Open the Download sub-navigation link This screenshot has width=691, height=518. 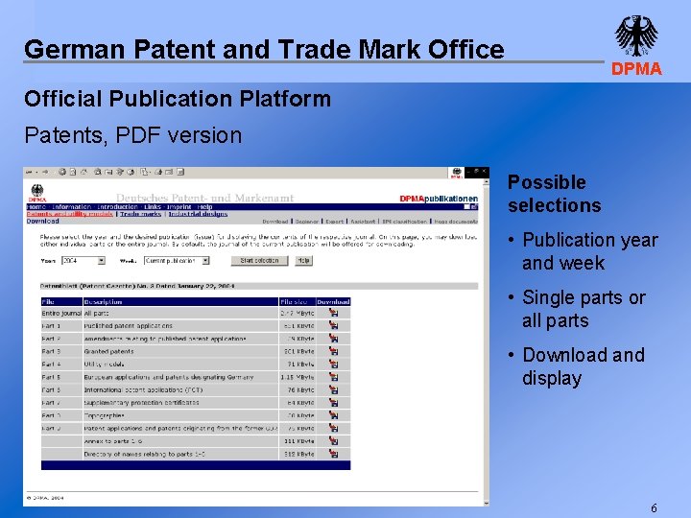click(275, 222)
